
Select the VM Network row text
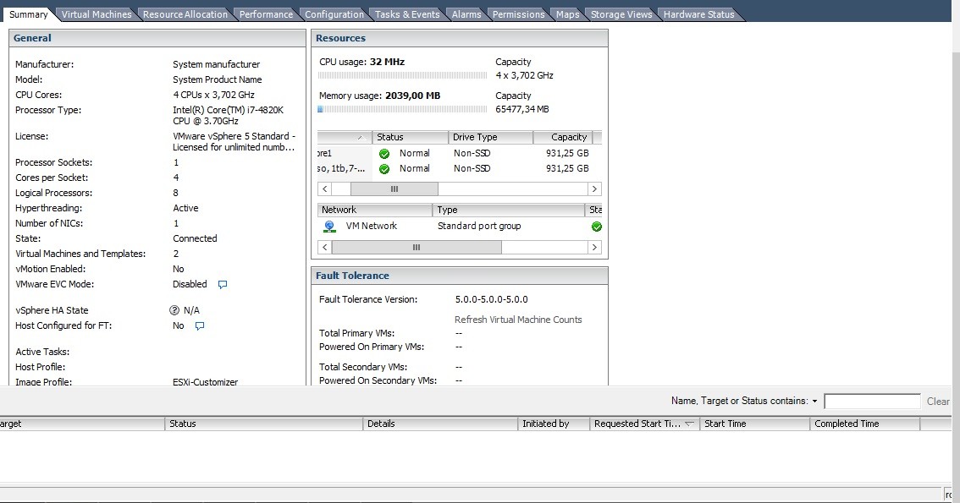click(x=372, y=226)
